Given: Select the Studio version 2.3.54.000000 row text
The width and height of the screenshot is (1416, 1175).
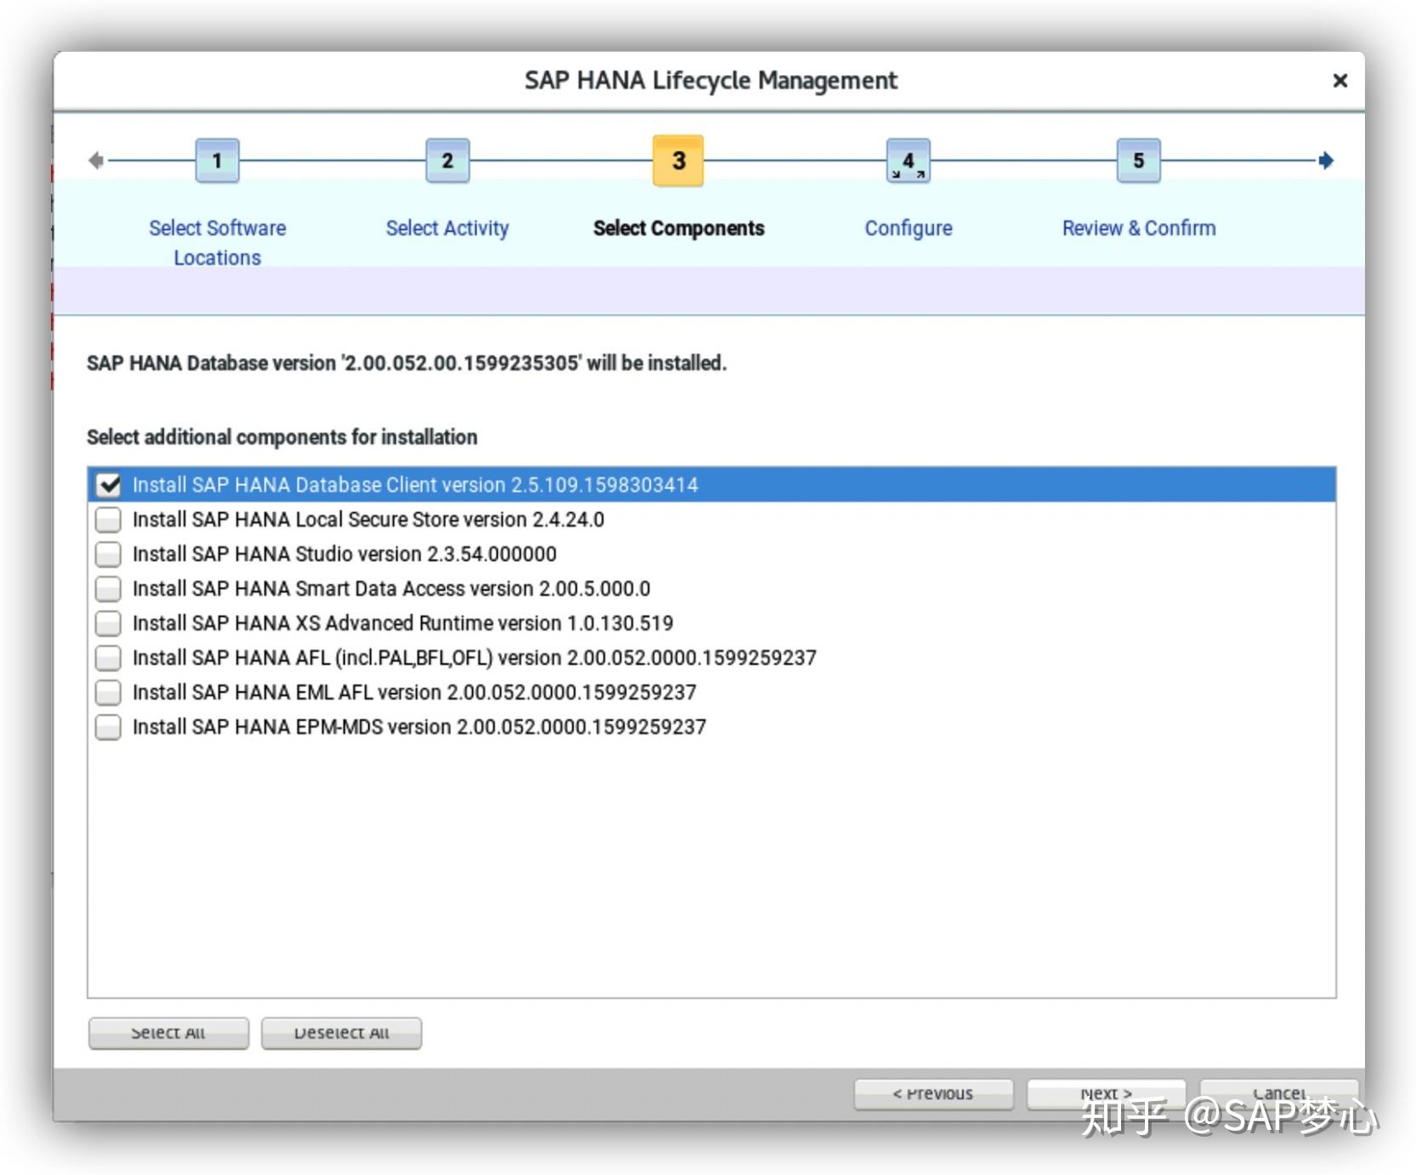Looking at the screenshot, I should click(344, 554).
